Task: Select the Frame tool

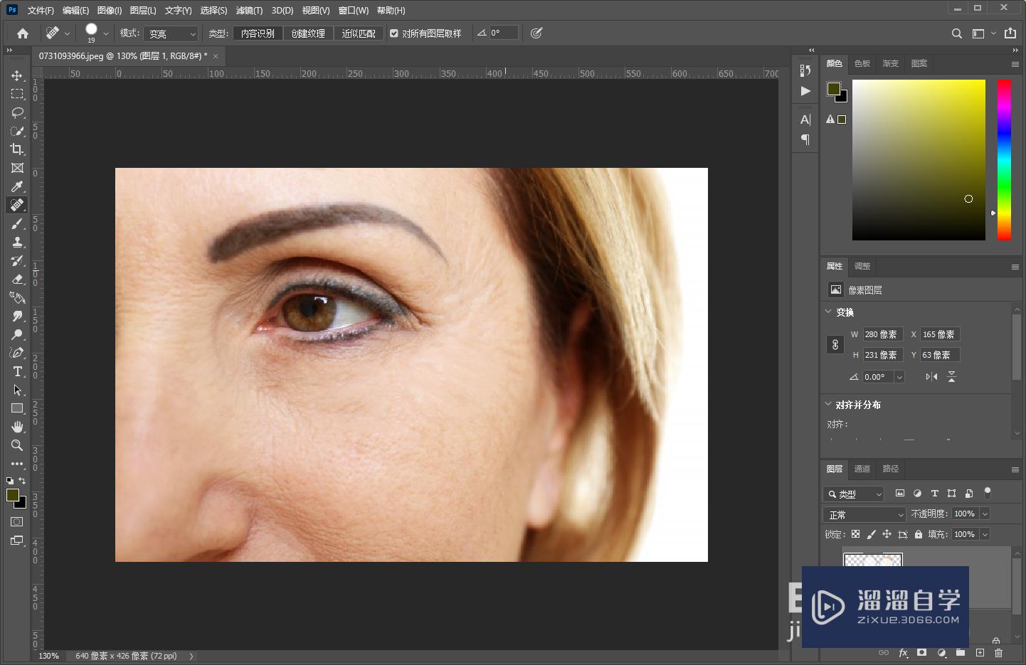Action: 17,168
